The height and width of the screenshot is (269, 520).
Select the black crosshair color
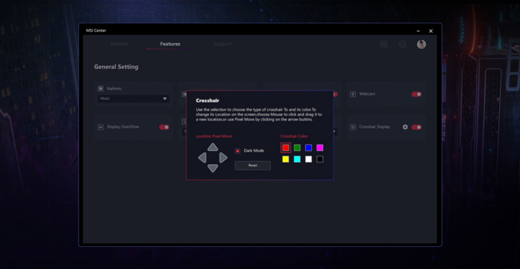click(320, 159)
